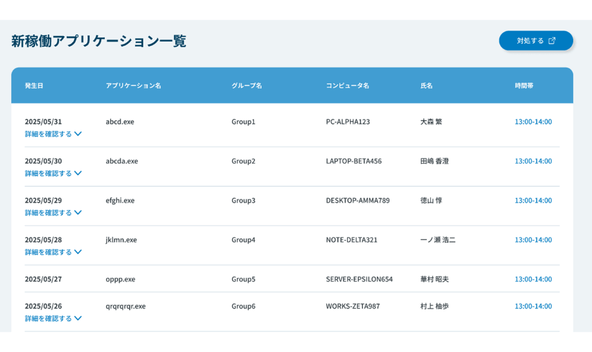Click the 発生日 column header
This screenshot has height=352, width=592.
34,85
